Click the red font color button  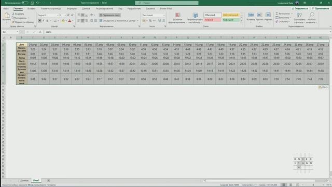click(x=70, y=21)
